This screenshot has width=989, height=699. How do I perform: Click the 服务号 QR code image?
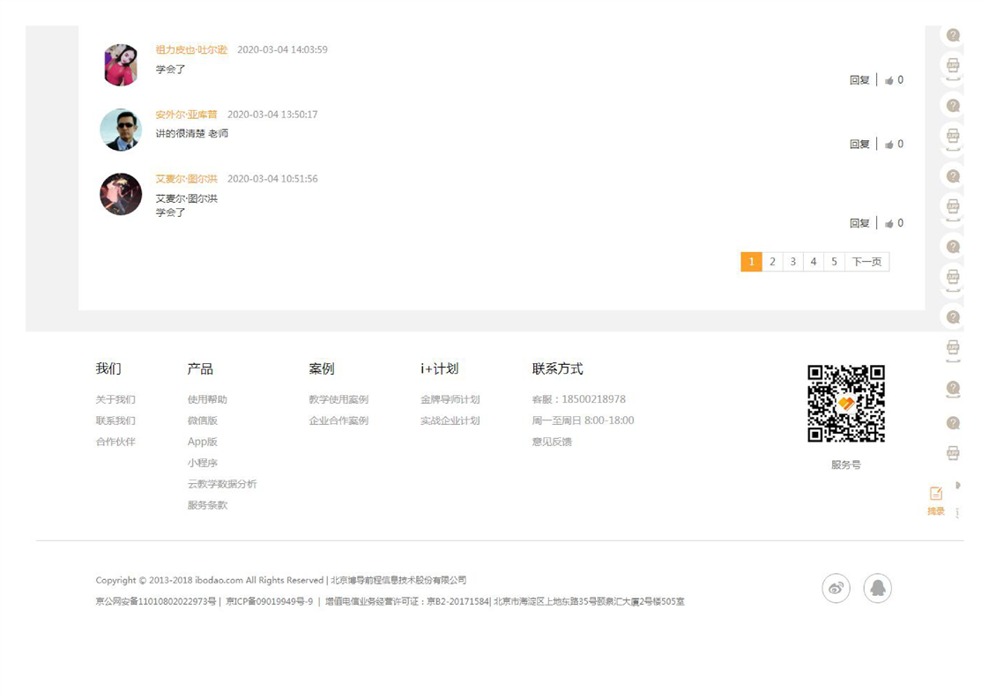pyautogui.click(x=845, y=404)
